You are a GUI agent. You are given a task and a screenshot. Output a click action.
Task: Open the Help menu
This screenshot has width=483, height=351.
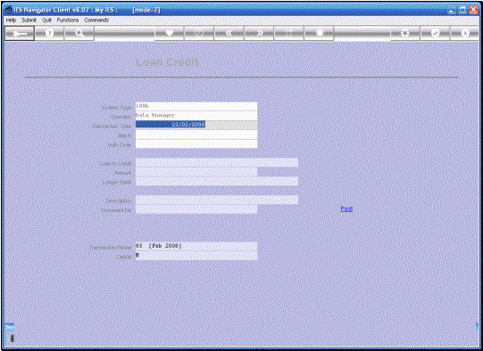point(11,20)
